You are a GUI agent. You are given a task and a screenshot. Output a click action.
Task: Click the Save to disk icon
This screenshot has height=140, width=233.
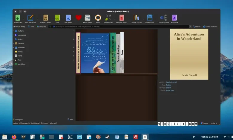pos(150,18)
